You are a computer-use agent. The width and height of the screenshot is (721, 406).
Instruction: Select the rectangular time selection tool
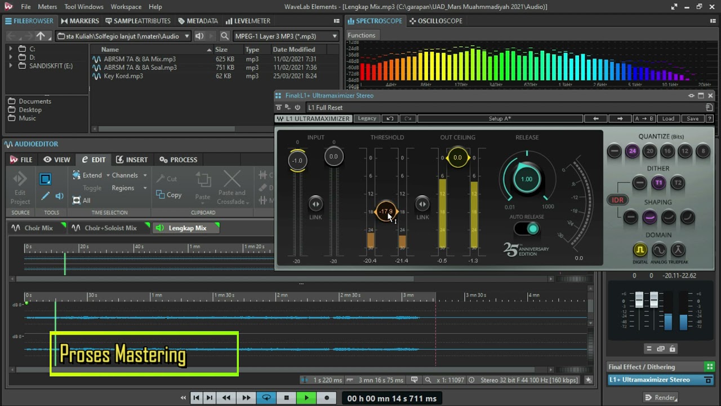click(x=46, y=179)
